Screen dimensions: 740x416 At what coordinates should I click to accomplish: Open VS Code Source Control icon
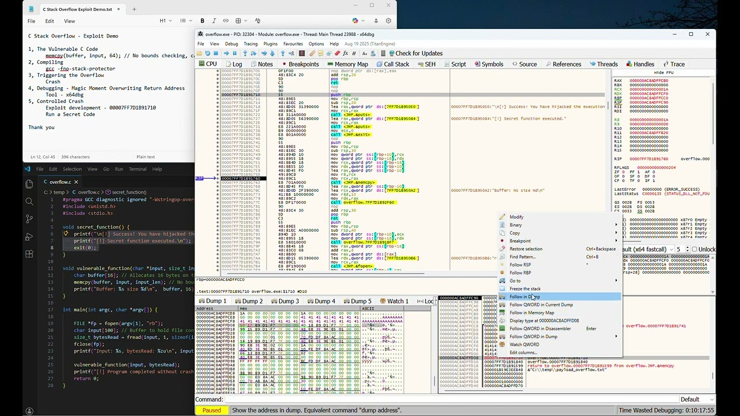click(29, 219)
